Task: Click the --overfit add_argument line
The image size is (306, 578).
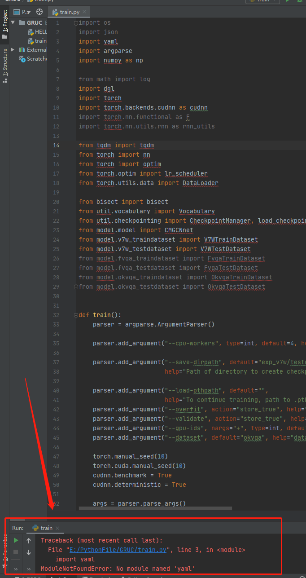Action: point(199,409)
